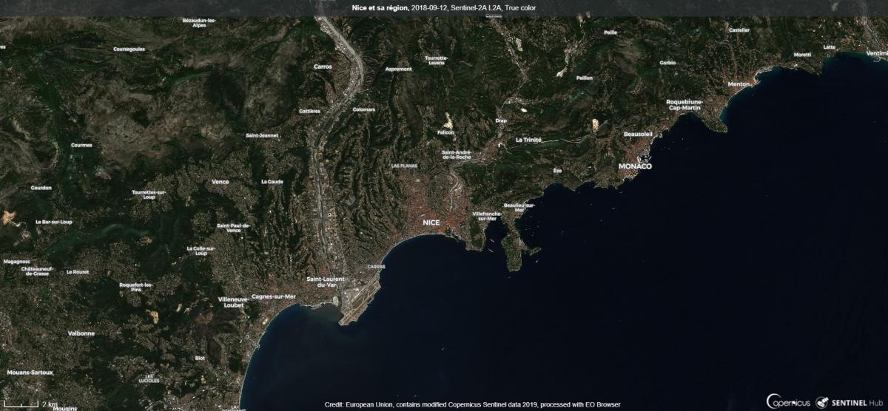Click the MONACO label on the map
The width and height of the screenshot is (888, 411).
point(635,166)
